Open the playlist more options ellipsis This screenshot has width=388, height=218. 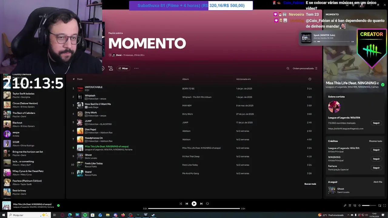click(136, 68)
